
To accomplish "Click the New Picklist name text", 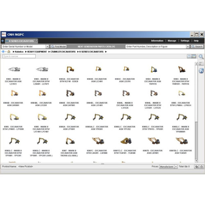I will (x=25, y=166).
